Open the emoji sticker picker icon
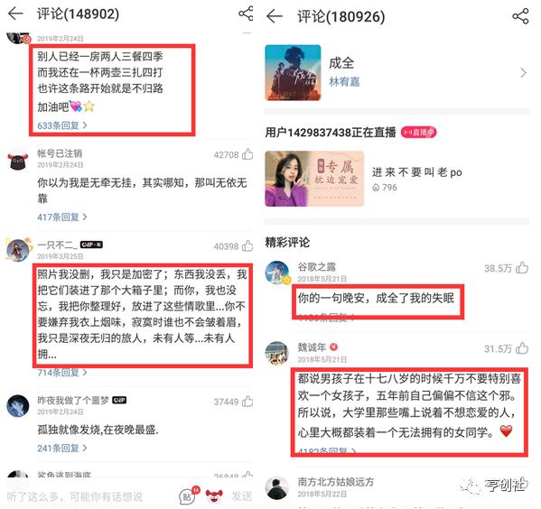The height and width of the screenshot is (509, 541). tap(214, 495)
